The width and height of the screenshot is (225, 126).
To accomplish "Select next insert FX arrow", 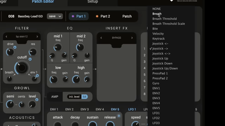I will coord(132,38).
